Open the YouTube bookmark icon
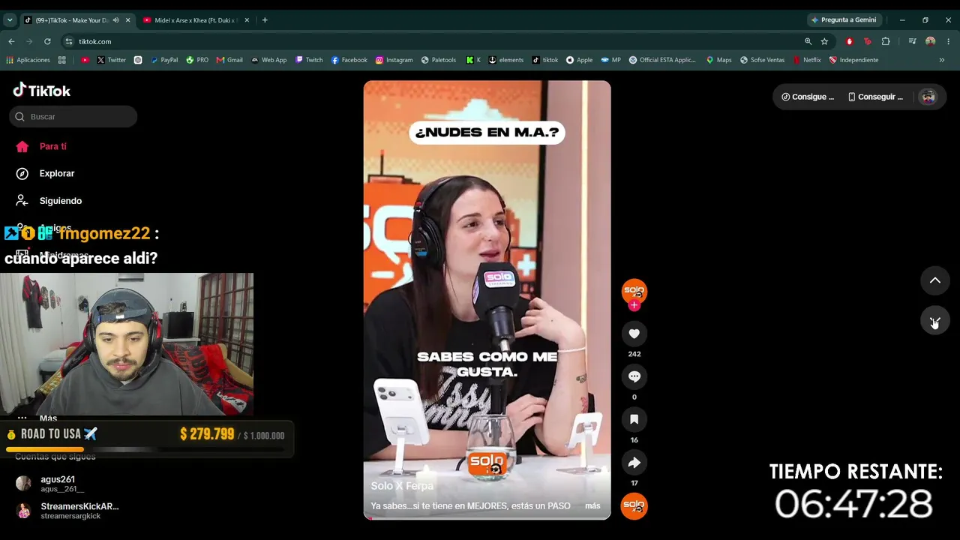 (x=85, y=60)
